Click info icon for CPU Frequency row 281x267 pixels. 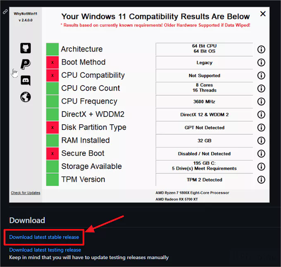tap(261, 101)
